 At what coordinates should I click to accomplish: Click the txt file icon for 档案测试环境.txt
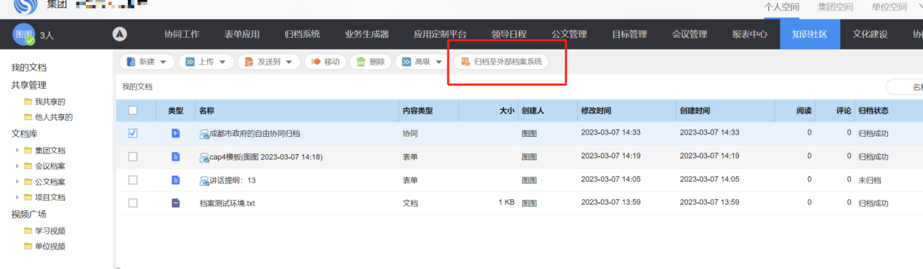tap(175, 203)
